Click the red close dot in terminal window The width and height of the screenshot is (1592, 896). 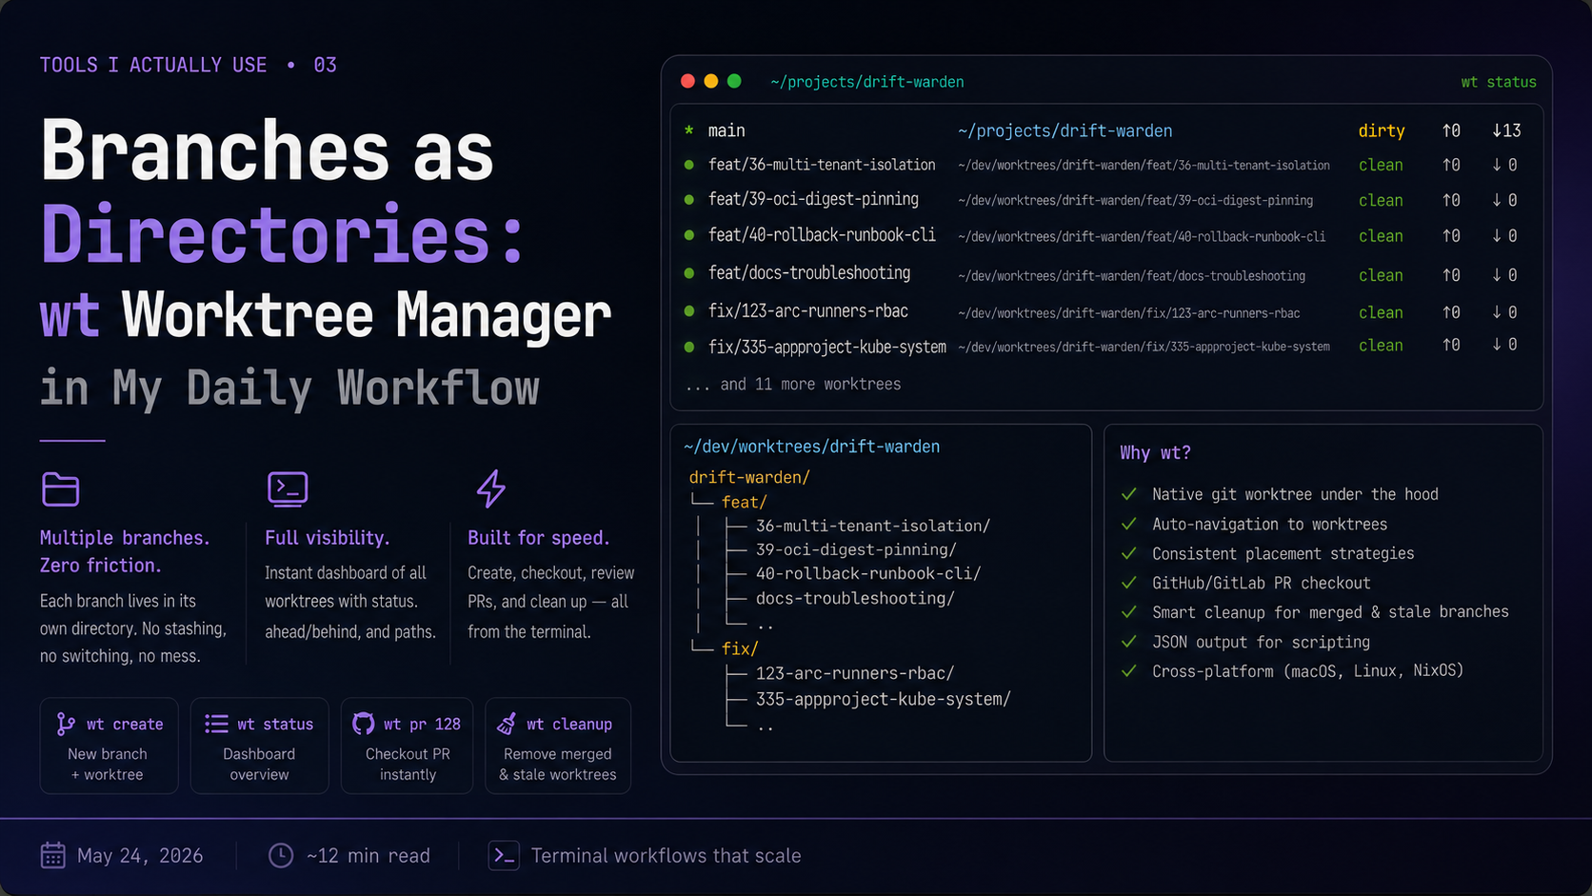click(x=687, y=81)
